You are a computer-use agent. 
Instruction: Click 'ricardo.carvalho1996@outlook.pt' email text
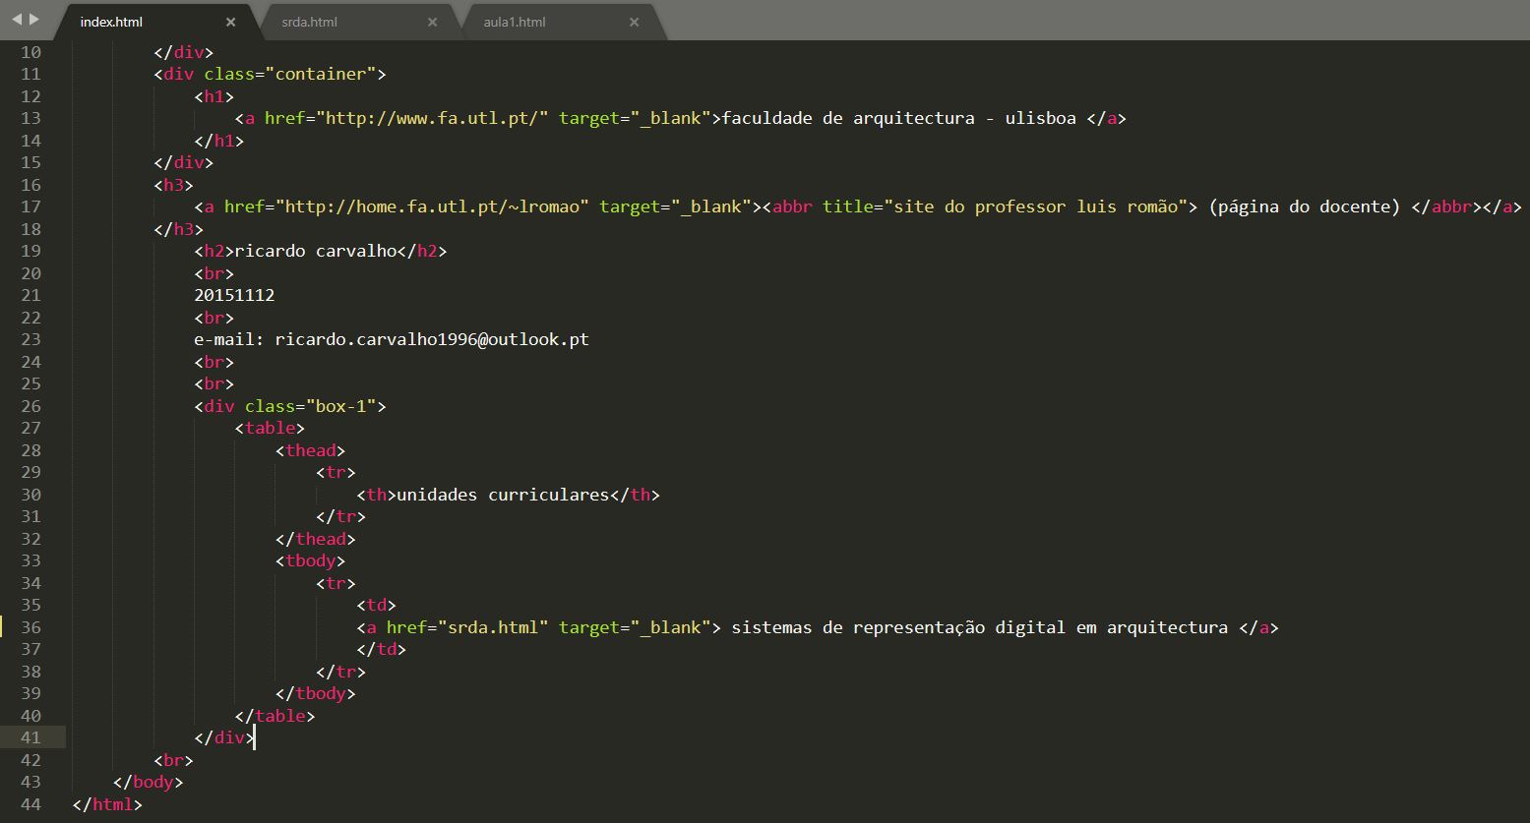(432, 339)
